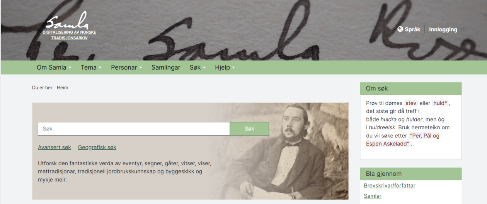Expand the Om Samla dropdown menu
The height and width of the screenshot is (204, 487).
[x=54, y=67]
